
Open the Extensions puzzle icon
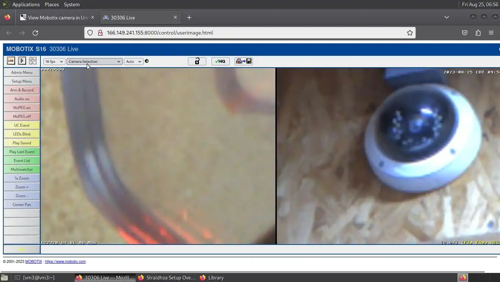478,33
